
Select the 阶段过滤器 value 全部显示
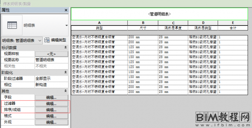click(x=51, y=79)
